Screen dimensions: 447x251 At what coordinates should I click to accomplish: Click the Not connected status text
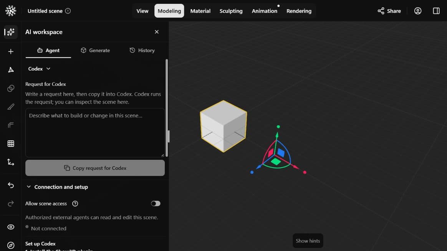(x=48, y=228)
